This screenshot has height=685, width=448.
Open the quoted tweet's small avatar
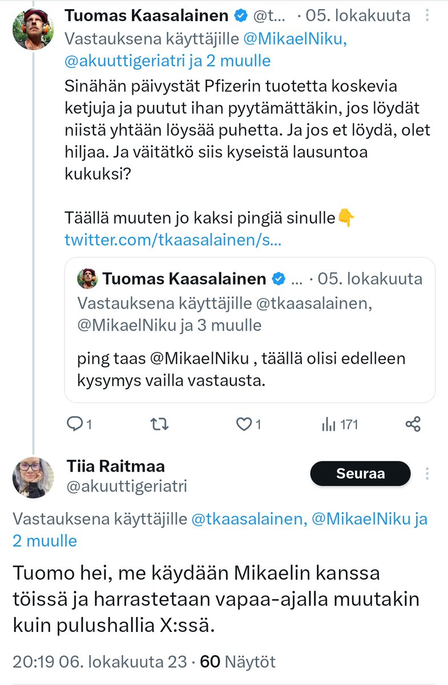click(88, 279)
